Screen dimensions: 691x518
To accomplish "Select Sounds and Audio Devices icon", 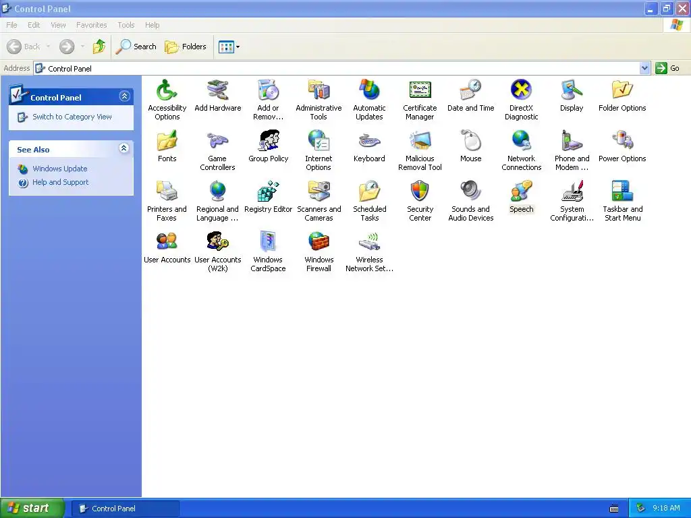I will [x=470, y=201].
